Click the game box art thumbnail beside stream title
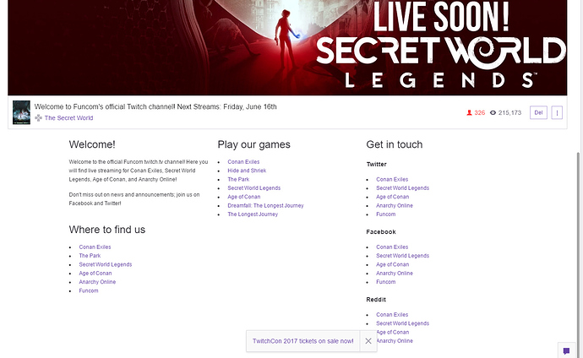This screenshot has height=358, width=583. tap(21, 112)
